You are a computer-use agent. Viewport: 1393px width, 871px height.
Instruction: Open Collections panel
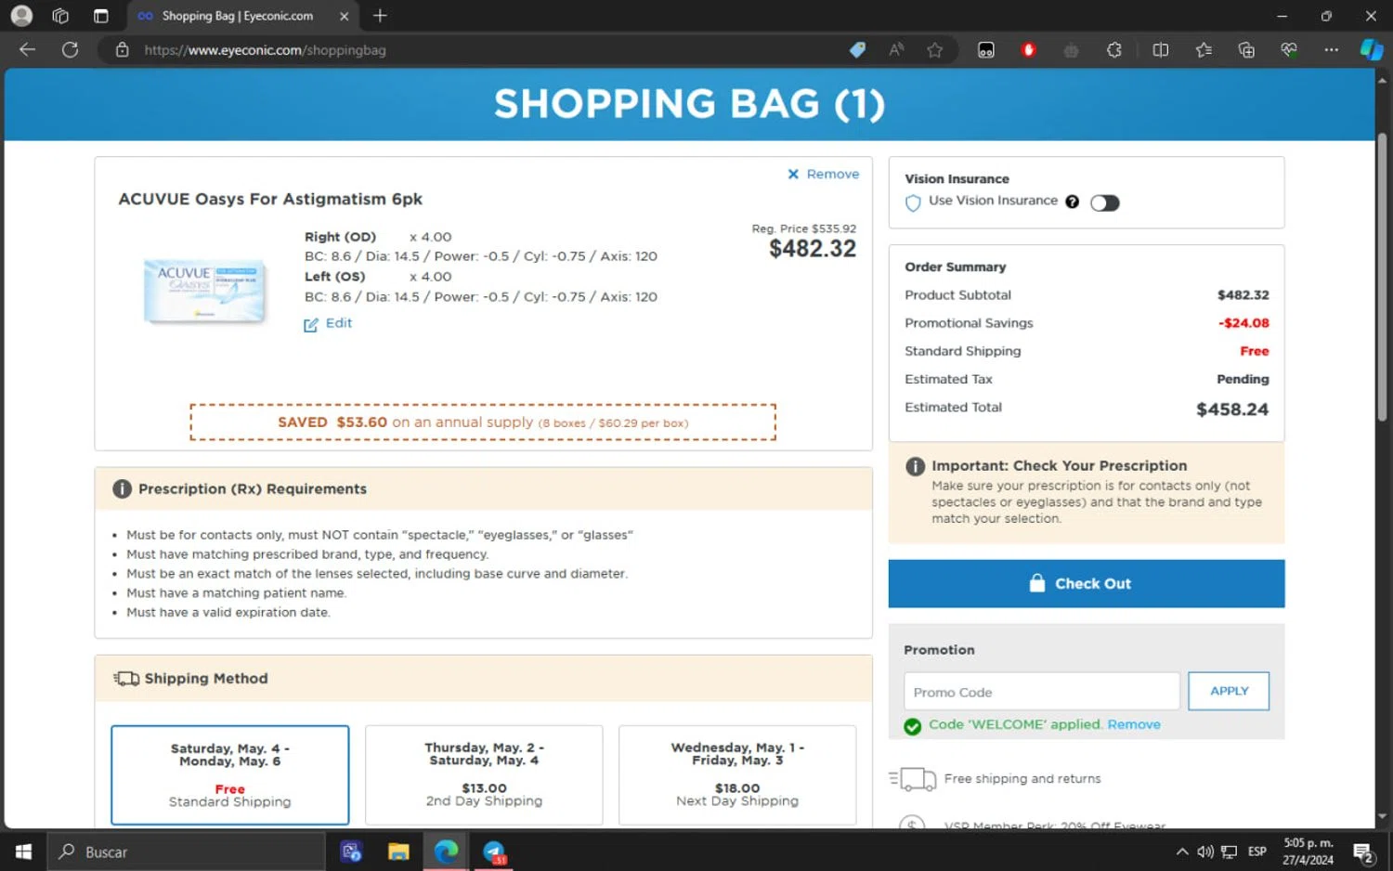[1246, 50]
